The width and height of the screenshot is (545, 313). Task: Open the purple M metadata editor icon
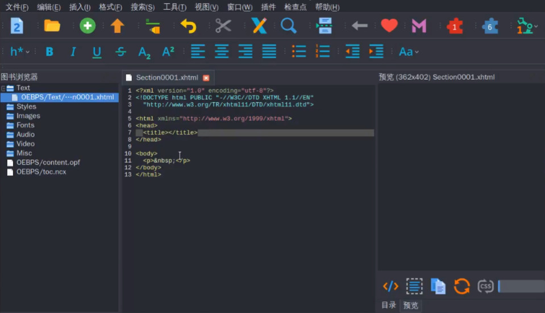click(x=419, y=26)
